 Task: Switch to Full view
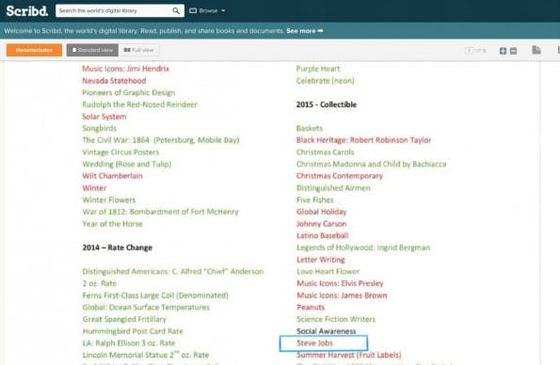pyautogui.click(x=138, y=50)
